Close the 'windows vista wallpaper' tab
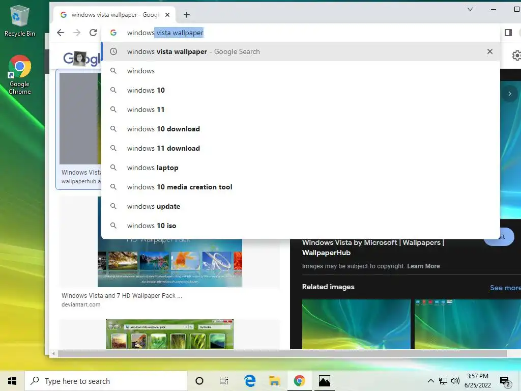This screenshot has height=391, width=521. 167,15
